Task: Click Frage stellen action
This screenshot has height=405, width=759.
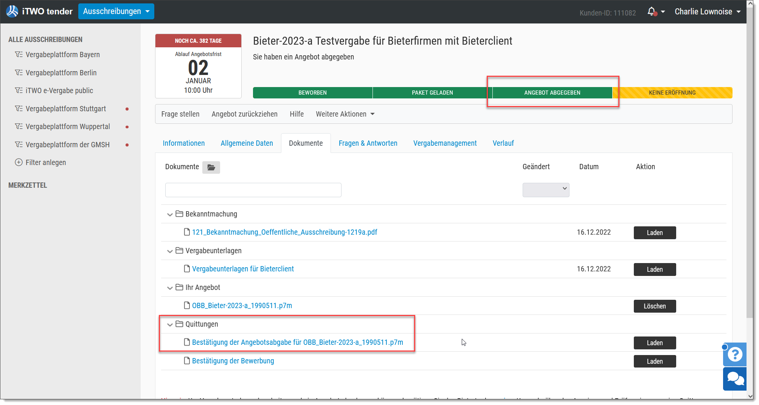Action: [180, 114]
